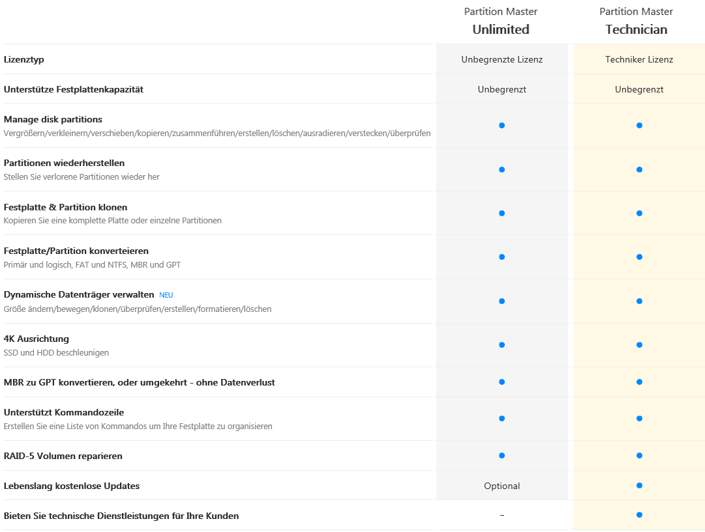
Task: Click Technician dot for technische Dienstleistungen row
Action: (639, 515)
